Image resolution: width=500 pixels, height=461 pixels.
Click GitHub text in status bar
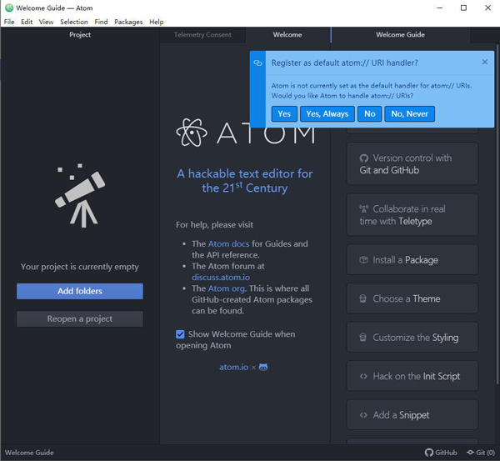pos(446,453)
